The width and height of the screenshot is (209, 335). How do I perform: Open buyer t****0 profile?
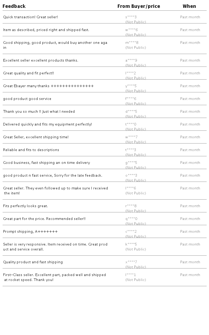coord(131,124)
